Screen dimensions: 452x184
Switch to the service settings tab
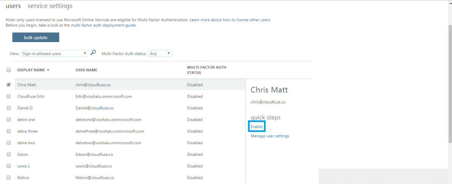tap(50, 6)
